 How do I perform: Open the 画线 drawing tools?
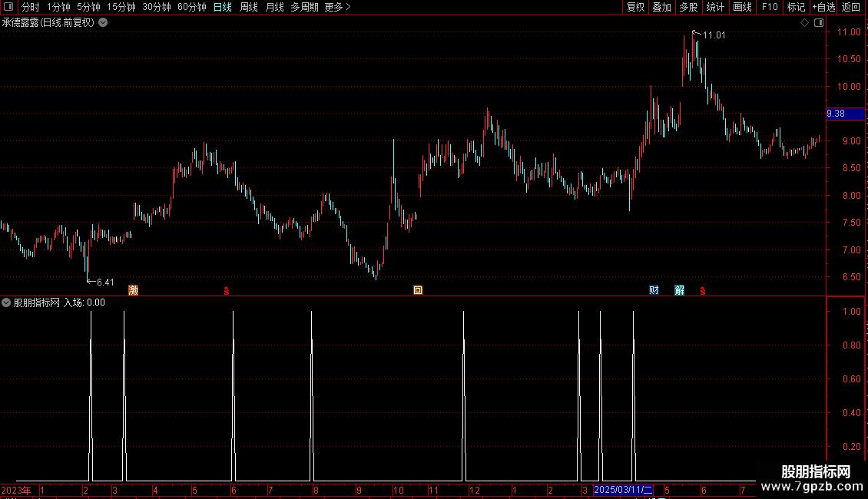pos(742,7)
